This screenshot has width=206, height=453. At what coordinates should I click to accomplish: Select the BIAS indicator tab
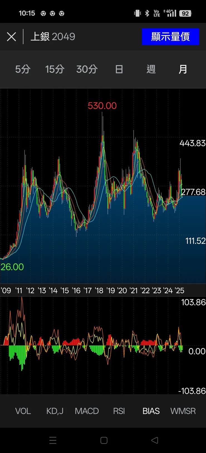(151, 411)
